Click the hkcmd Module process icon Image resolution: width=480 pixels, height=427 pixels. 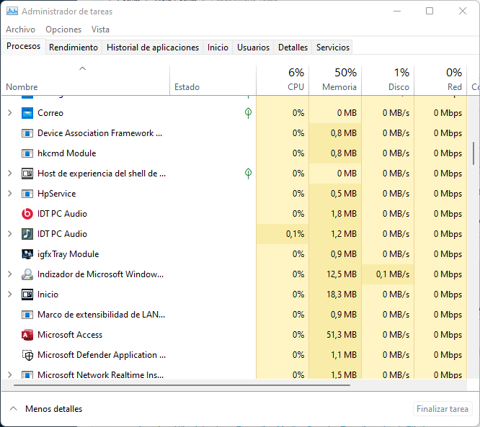pyautogui.click(x=27, y=153)
